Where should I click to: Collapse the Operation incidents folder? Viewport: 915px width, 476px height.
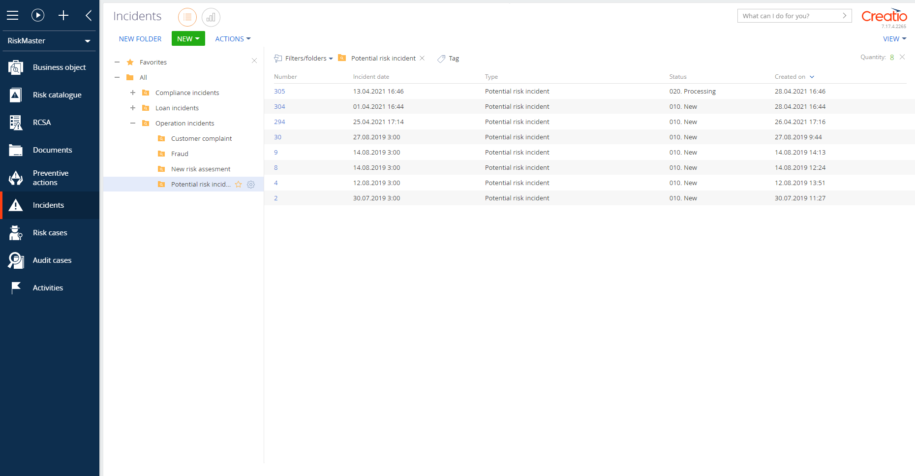tap(133, 123)
